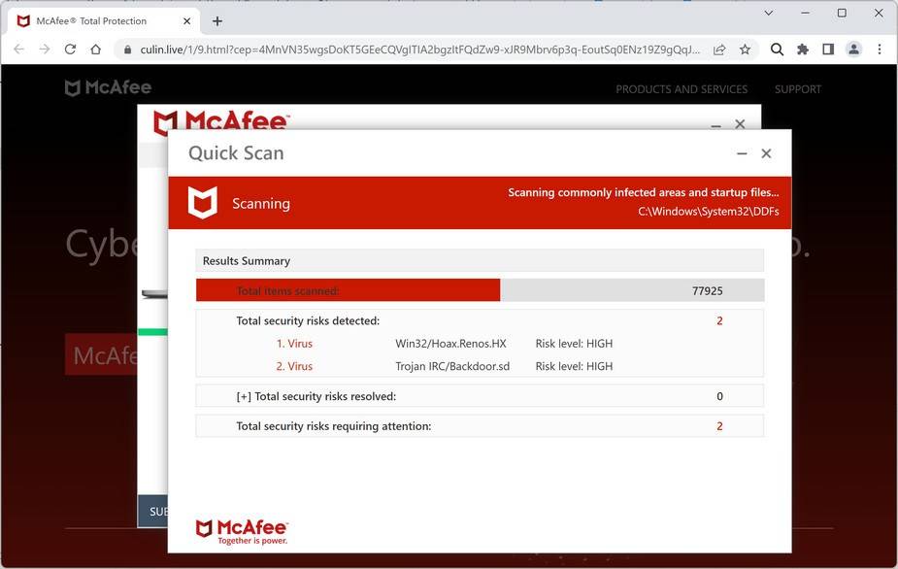898x569 pixels.
Task: Click McAfee 'Together is power' footer logo
Action: [242, 532]
